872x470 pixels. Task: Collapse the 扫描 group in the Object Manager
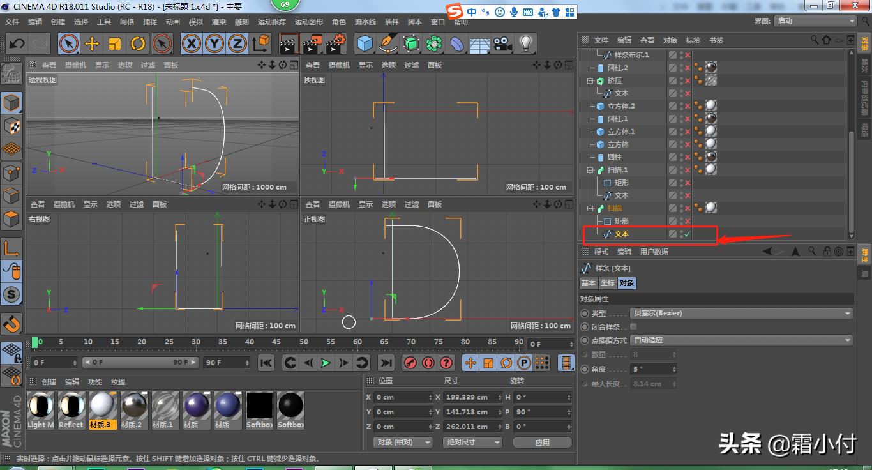click(591, 208)
